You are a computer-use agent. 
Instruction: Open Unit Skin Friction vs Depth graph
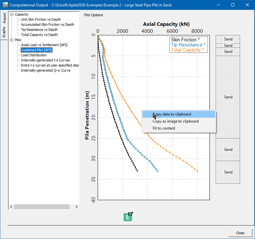[41, 19]
